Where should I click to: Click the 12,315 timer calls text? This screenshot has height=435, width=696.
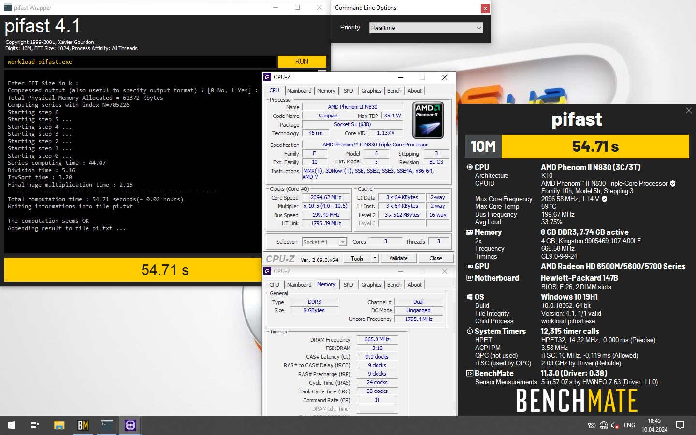[x=570, y=331]
